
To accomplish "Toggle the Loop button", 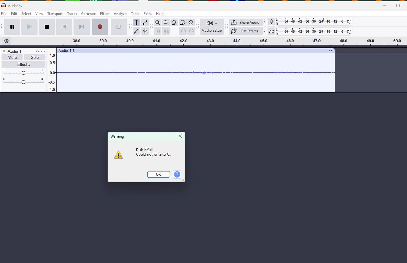I will tap(119, 26).
